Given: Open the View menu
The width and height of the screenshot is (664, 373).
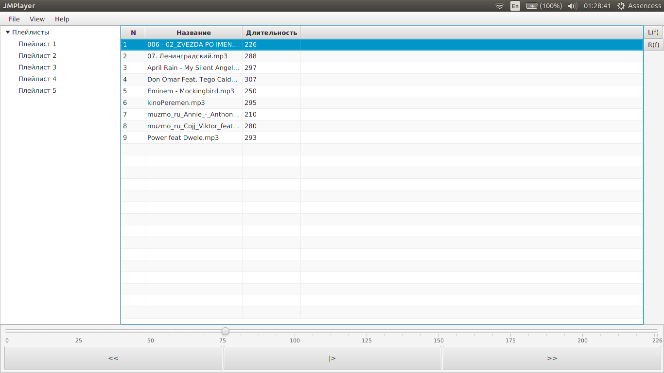Looking at the screenshot, I should tap(37, 19).
